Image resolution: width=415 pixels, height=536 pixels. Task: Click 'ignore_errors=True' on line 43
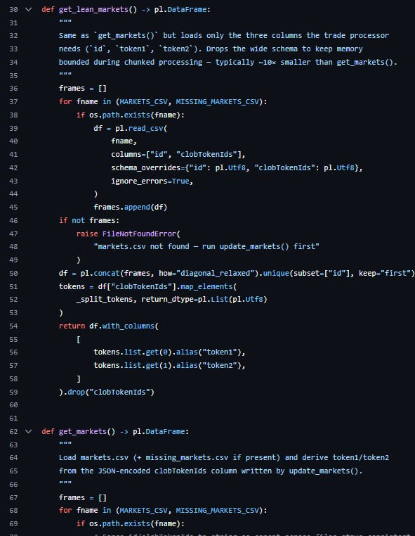pyautogui.click(x=150, y=181)
